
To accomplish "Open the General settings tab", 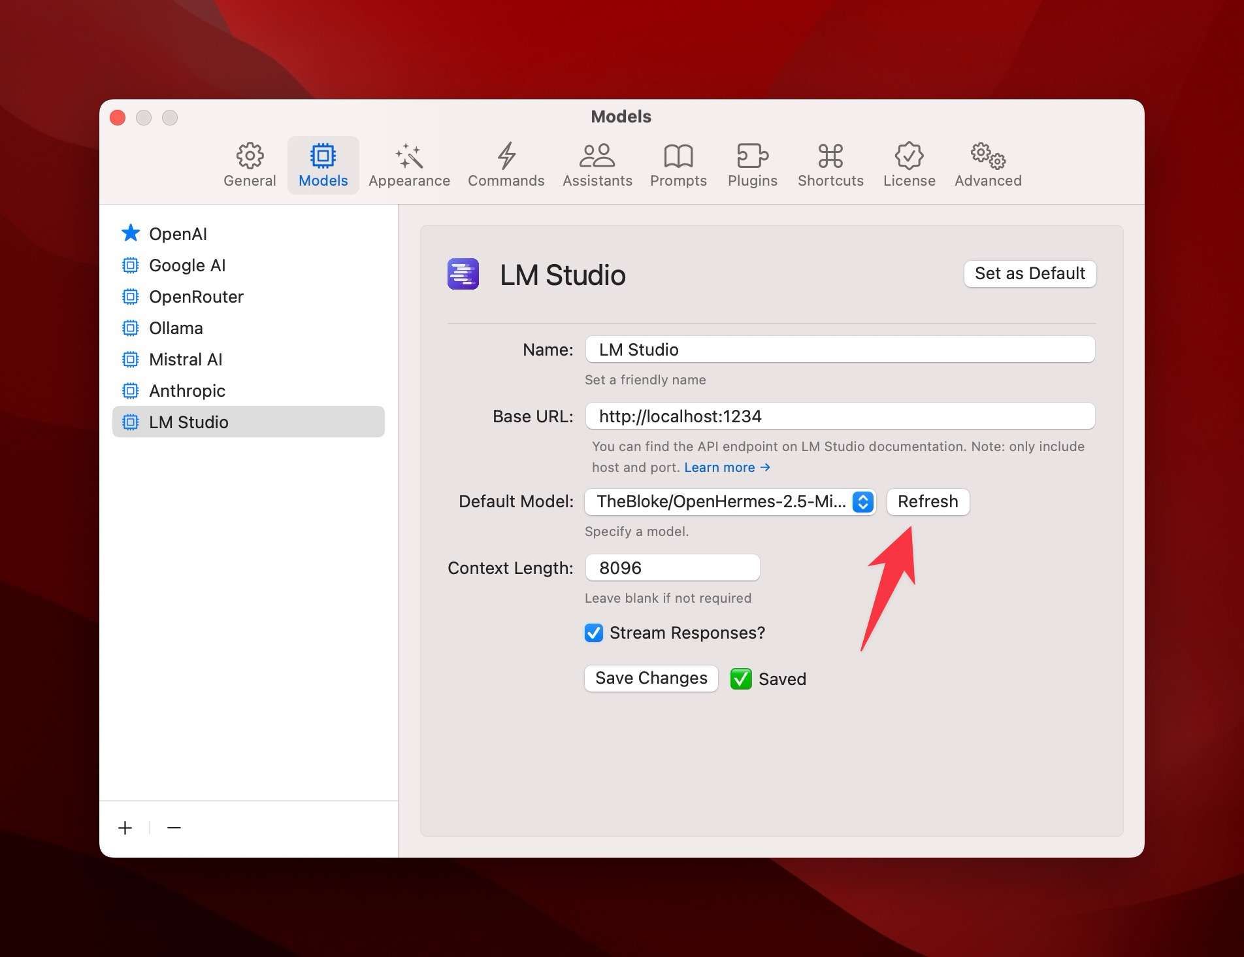I will click(250, 165).
